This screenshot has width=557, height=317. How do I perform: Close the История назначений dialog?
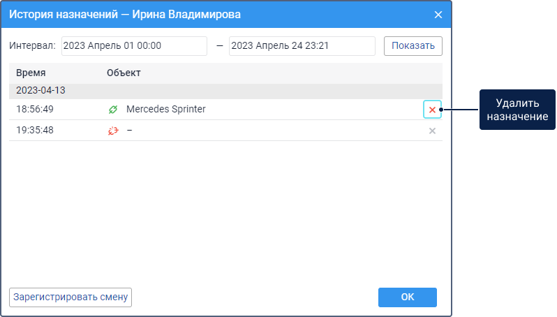point(438,15)
